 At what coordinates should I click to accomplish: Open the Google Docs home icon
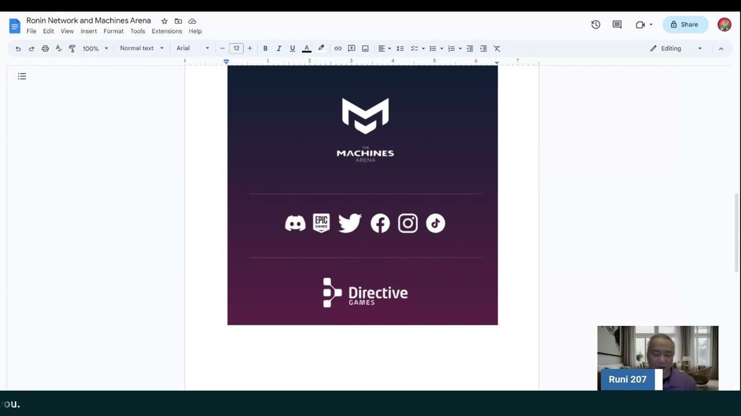pyautogui.click(x=15, y=26)
